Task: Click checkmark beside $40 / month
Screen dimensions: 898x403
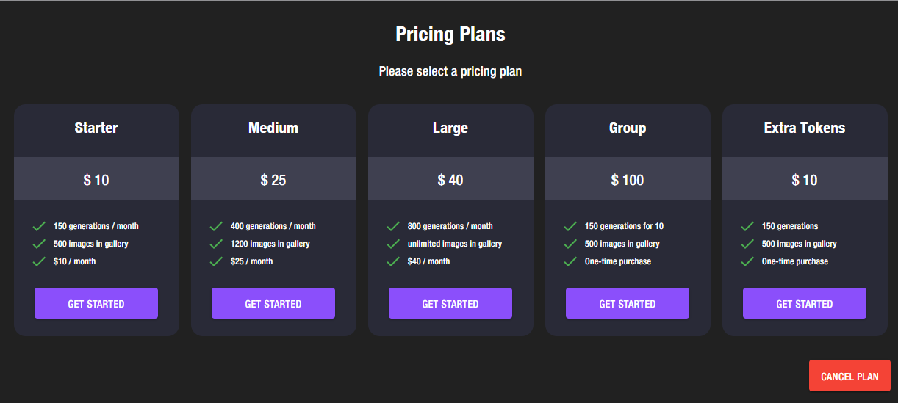Action: click(x=394, y=261)
